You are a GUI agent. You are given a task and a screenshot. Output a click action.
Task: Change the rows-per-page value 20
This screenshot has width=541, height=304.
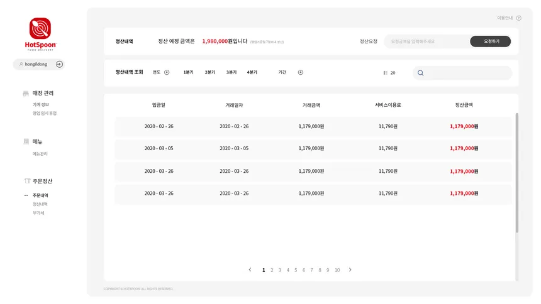click(393, 73)
